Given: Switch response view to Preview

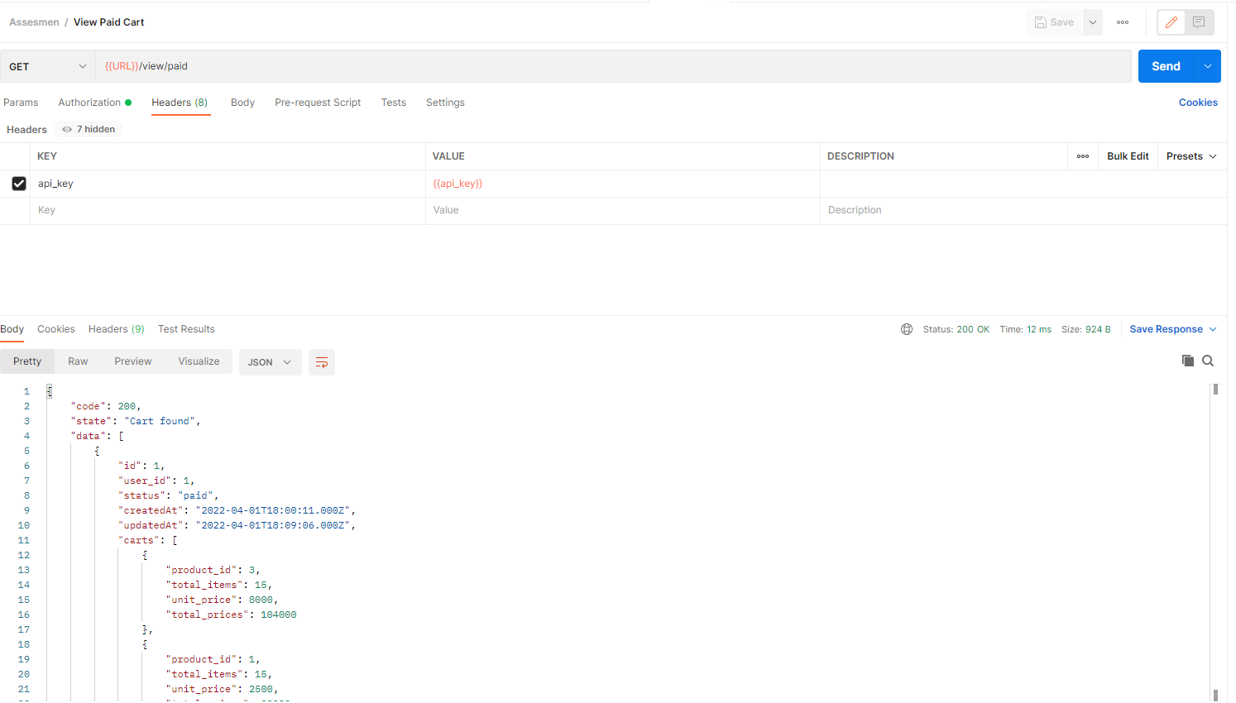Looking at the screenshot, I should coord(133,361).
